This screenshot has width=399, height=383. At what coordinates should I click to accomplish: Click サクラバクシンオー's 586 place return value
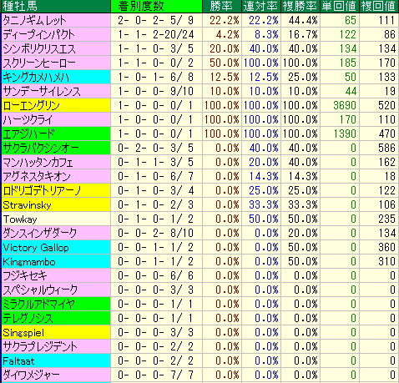tap(386, 148)
